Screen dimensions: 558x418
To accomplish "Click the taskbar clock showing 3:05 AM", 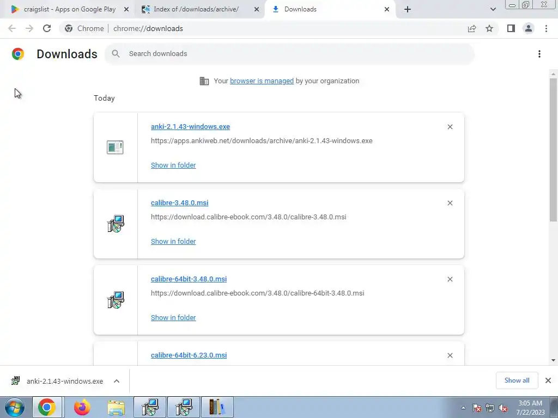I will 530,408.
